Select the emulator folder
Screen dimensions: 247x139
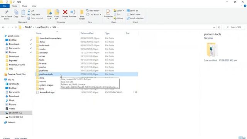point(44,53)
